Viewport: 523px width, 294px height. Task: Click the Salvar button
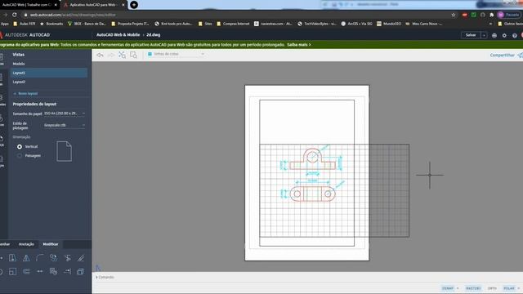[471, 35]
